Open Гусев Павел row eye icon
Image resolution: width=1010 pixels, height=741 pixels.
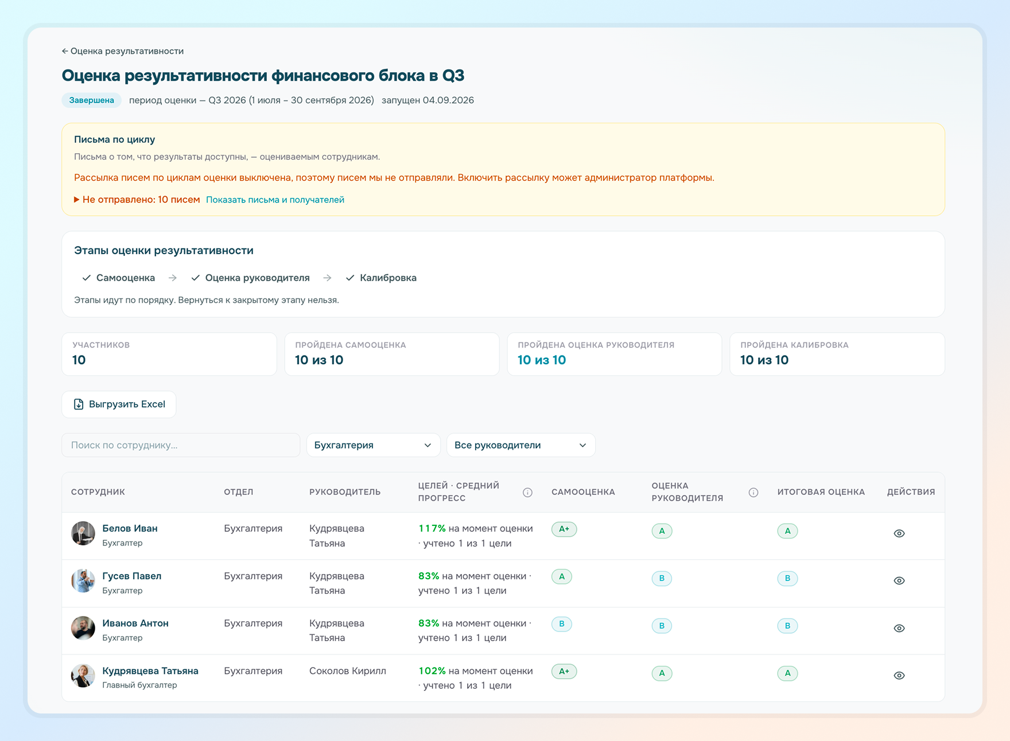pyautogui.click(x=899, y=580)
